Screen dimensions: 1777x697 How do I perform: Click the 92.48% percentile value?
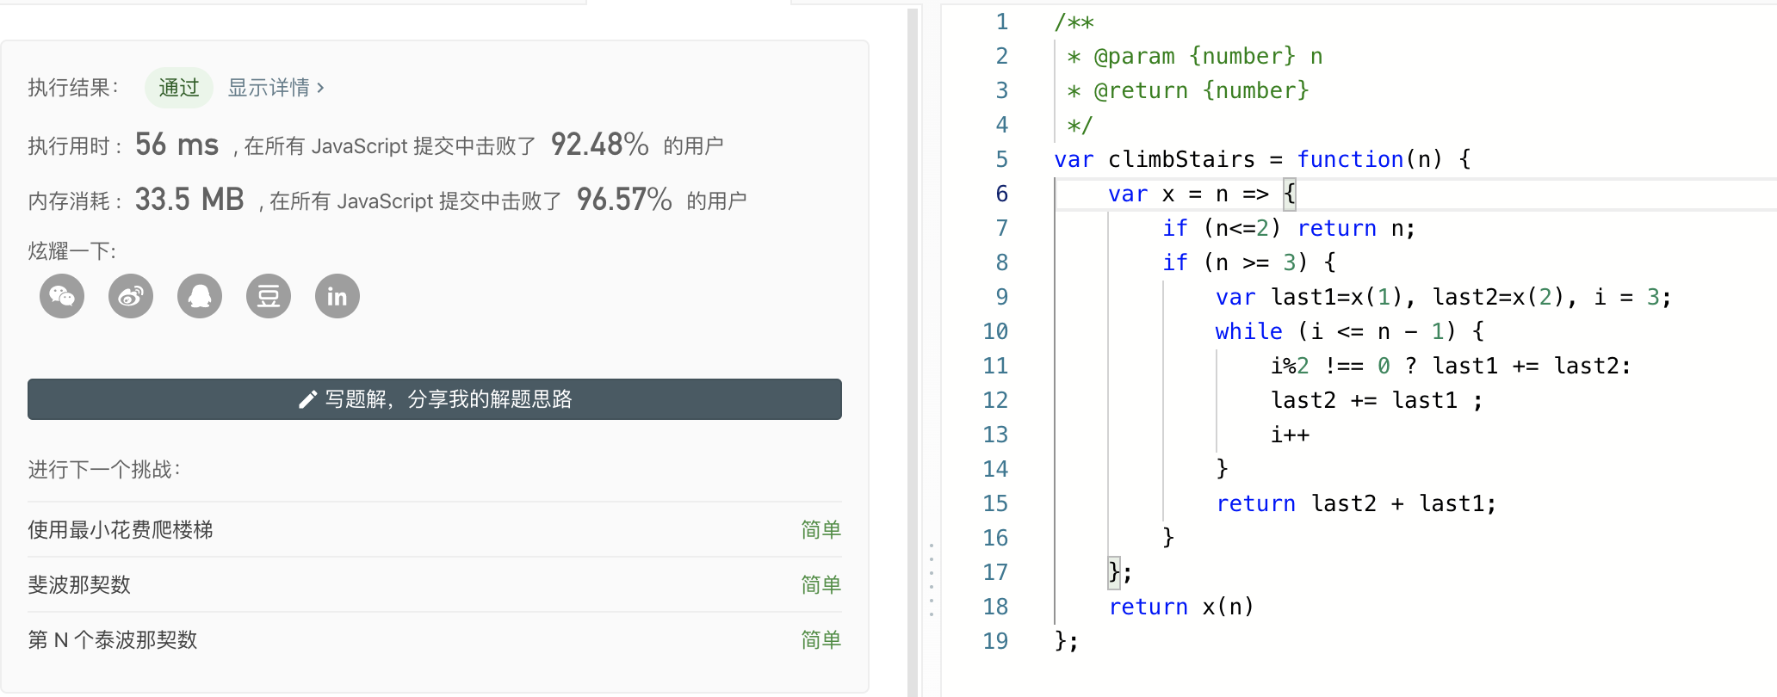[x=600, y=145]
